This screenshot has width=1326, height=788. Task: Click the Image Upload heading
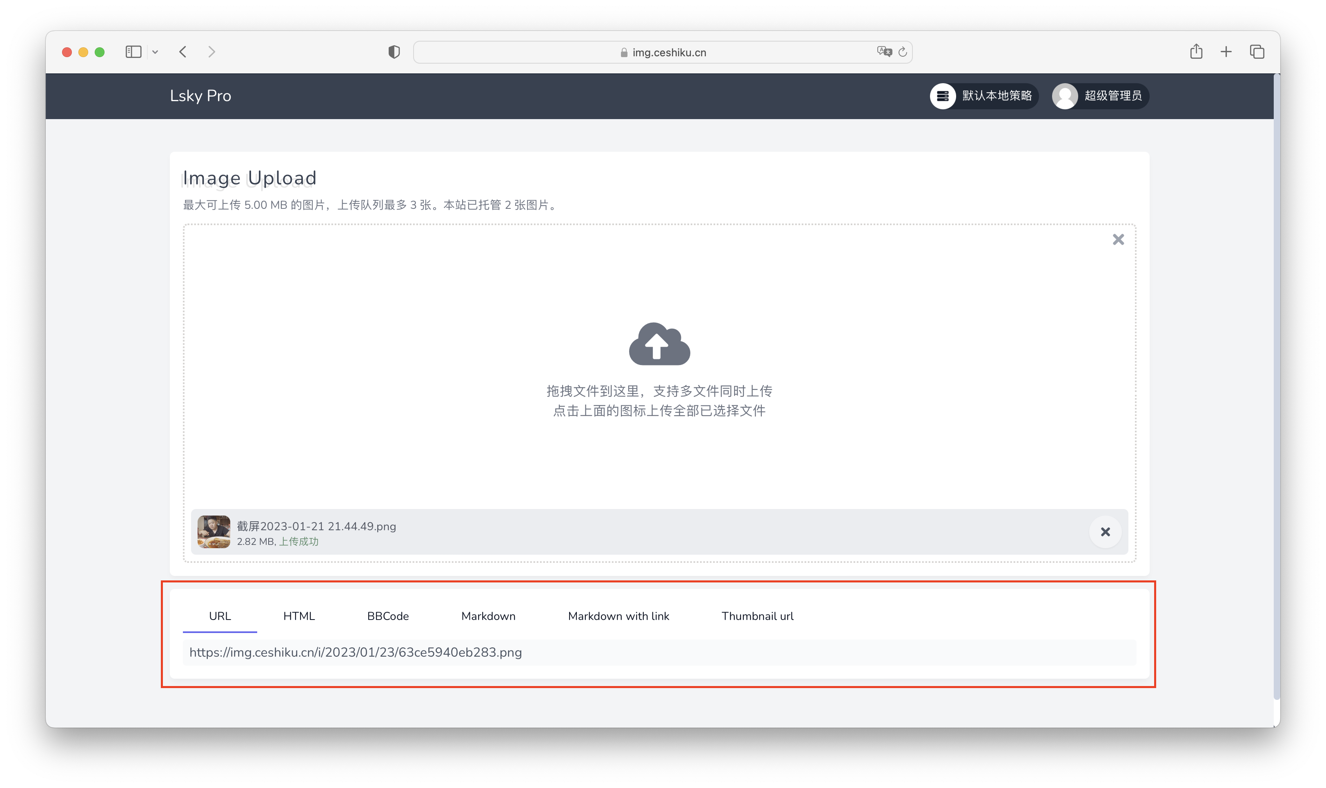(249, 178)
